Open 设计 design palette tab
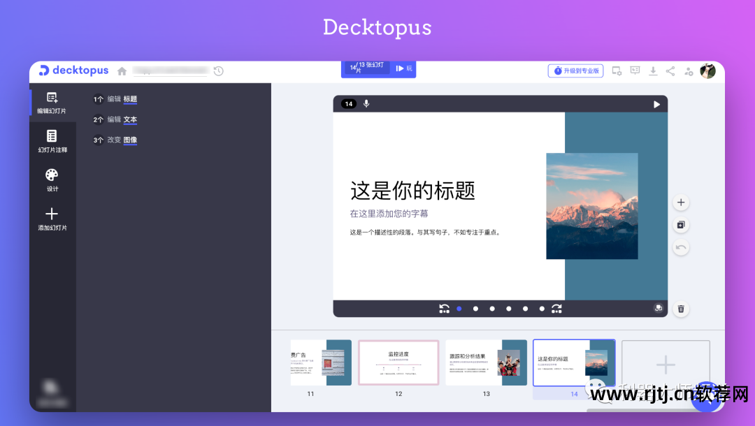 [x=52, y=180]
